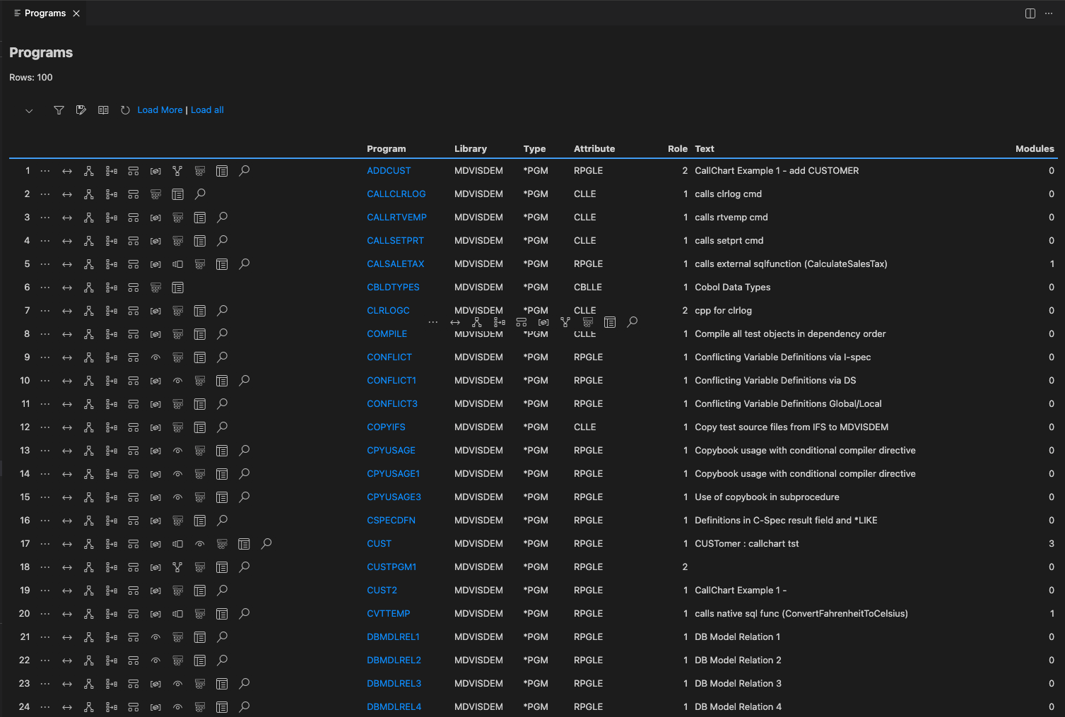The width and height of the screenshot is (1065, 717).
Task: Click the module box icon in the CUST row
Action: point(177,544)
